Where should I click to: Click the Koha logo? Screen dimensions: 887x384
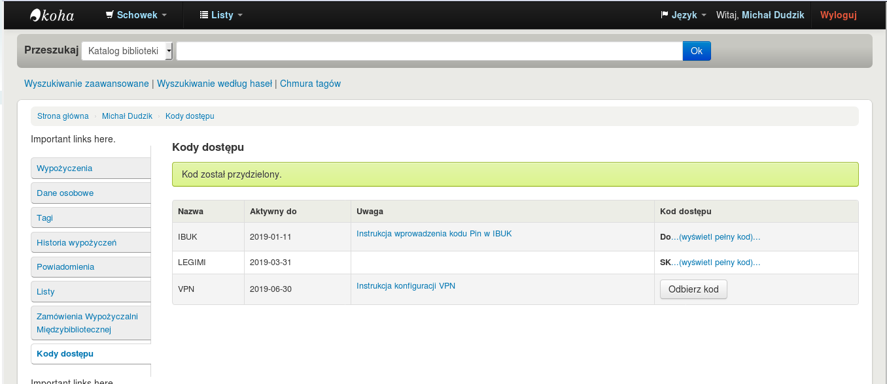coord(52,15)
